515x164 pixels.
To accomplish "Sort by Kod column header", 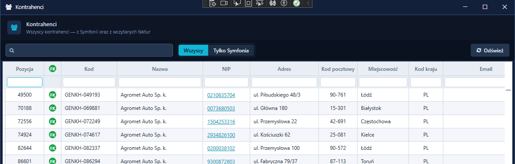I will 89,69.
